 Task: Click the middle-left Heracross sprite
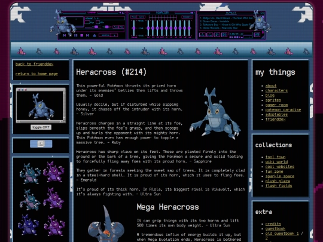point(30,200)
